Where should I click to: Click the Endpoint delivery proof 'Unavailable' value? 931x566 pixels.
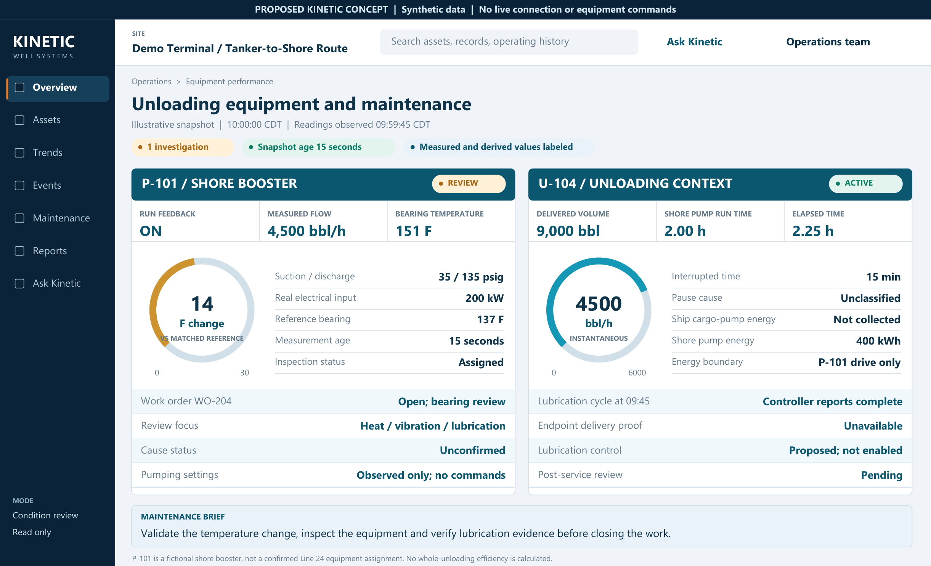pos(873,426)
